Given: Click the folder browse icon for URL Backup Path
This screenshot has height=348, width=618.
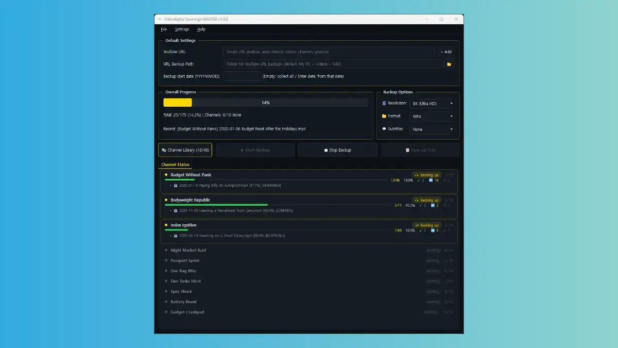Looking at the screenshot, I should click(449, 64).
